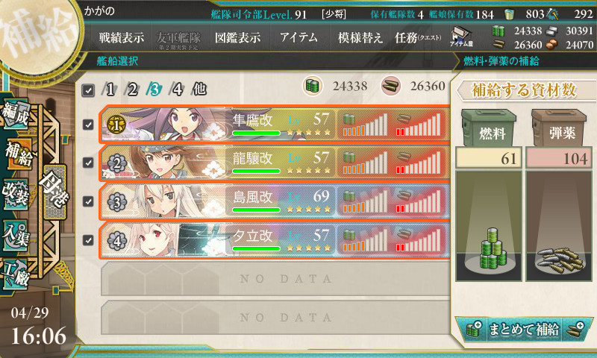Uncheck the 隼鷹改 ship checkbox
The image size is (597, 358).
88,125
